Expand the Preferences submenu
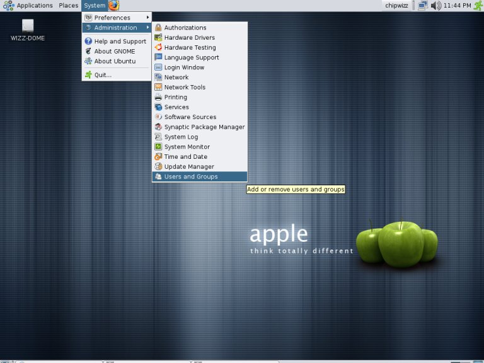 tap(117, 18)
